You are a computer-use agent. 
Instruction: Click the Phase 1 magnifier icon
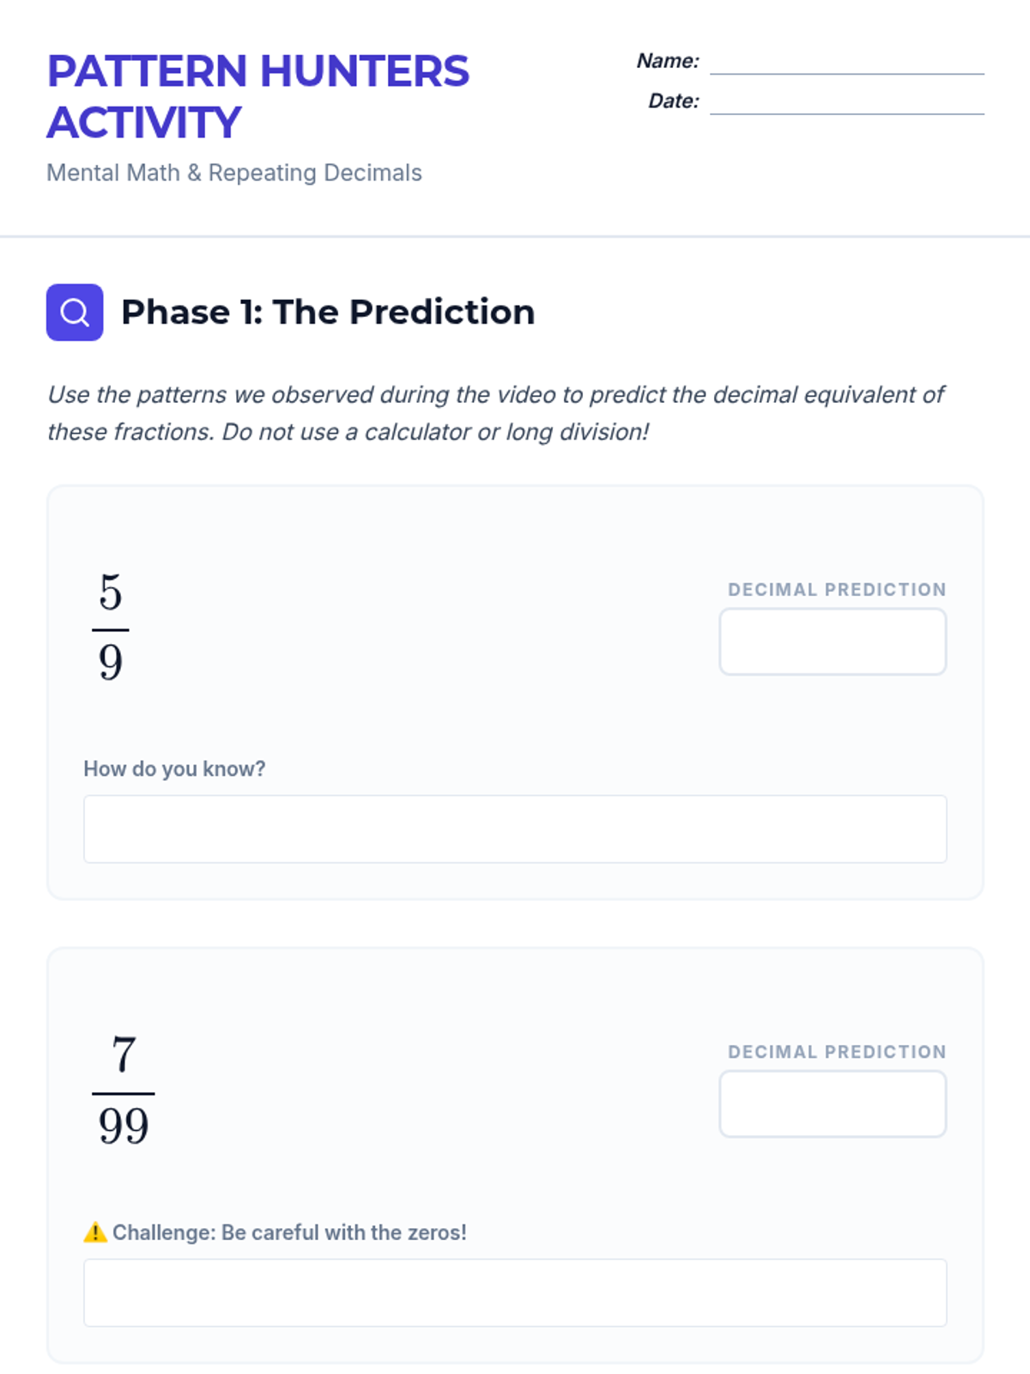[75, 313]
